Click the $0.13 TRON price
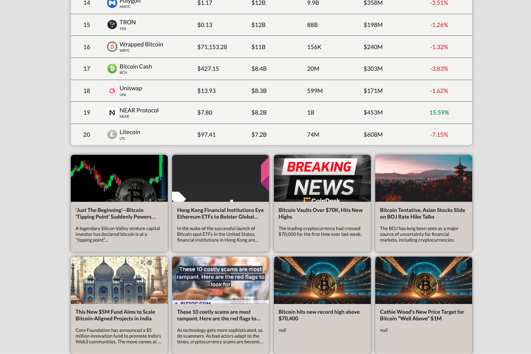Screen dimensions: 531x354 (205, 25)
